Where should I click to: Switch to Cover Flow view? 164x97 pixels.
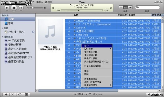pyautogui.click(x=130, y=7)
